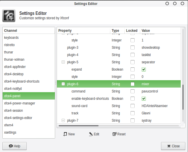Viewport: 188px width, 152px height.
Task: Expand the plugin-7 tree node
Action: [63, 120]
